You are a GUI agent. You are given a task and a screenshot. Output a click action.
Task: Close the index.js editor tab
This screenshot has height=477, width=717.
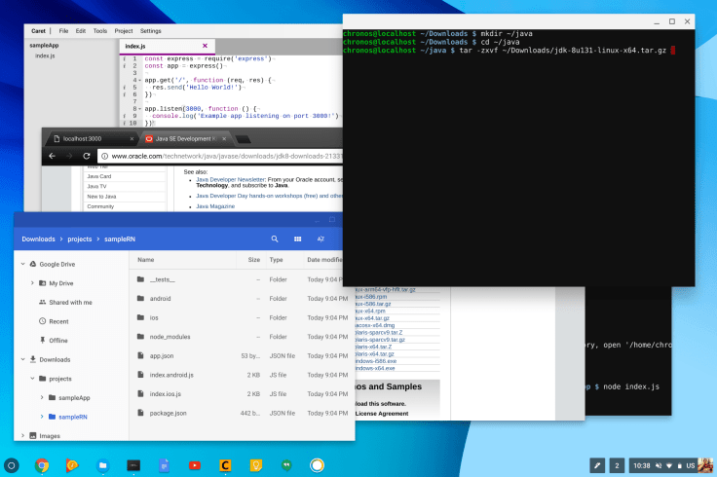(205, 45)
